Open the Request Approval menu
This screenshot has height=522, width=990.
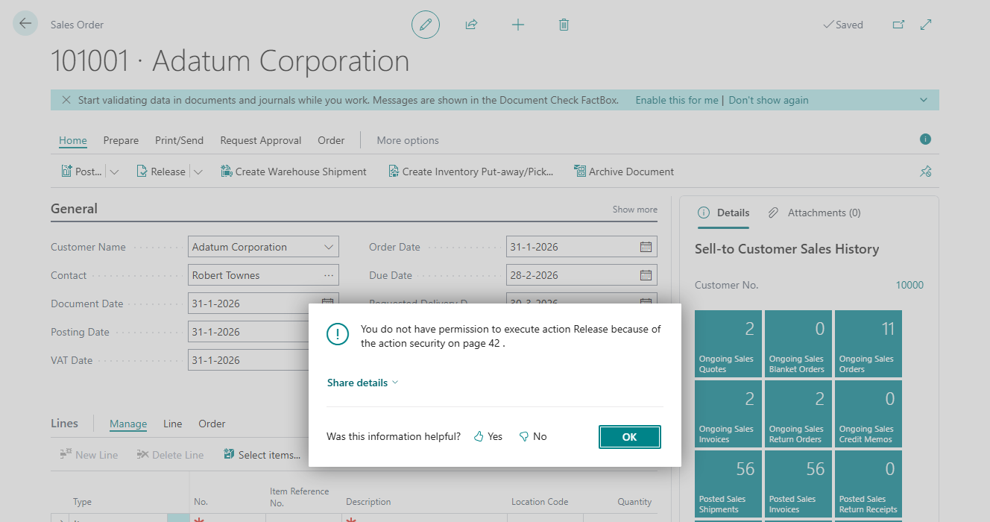click(261, 140)
